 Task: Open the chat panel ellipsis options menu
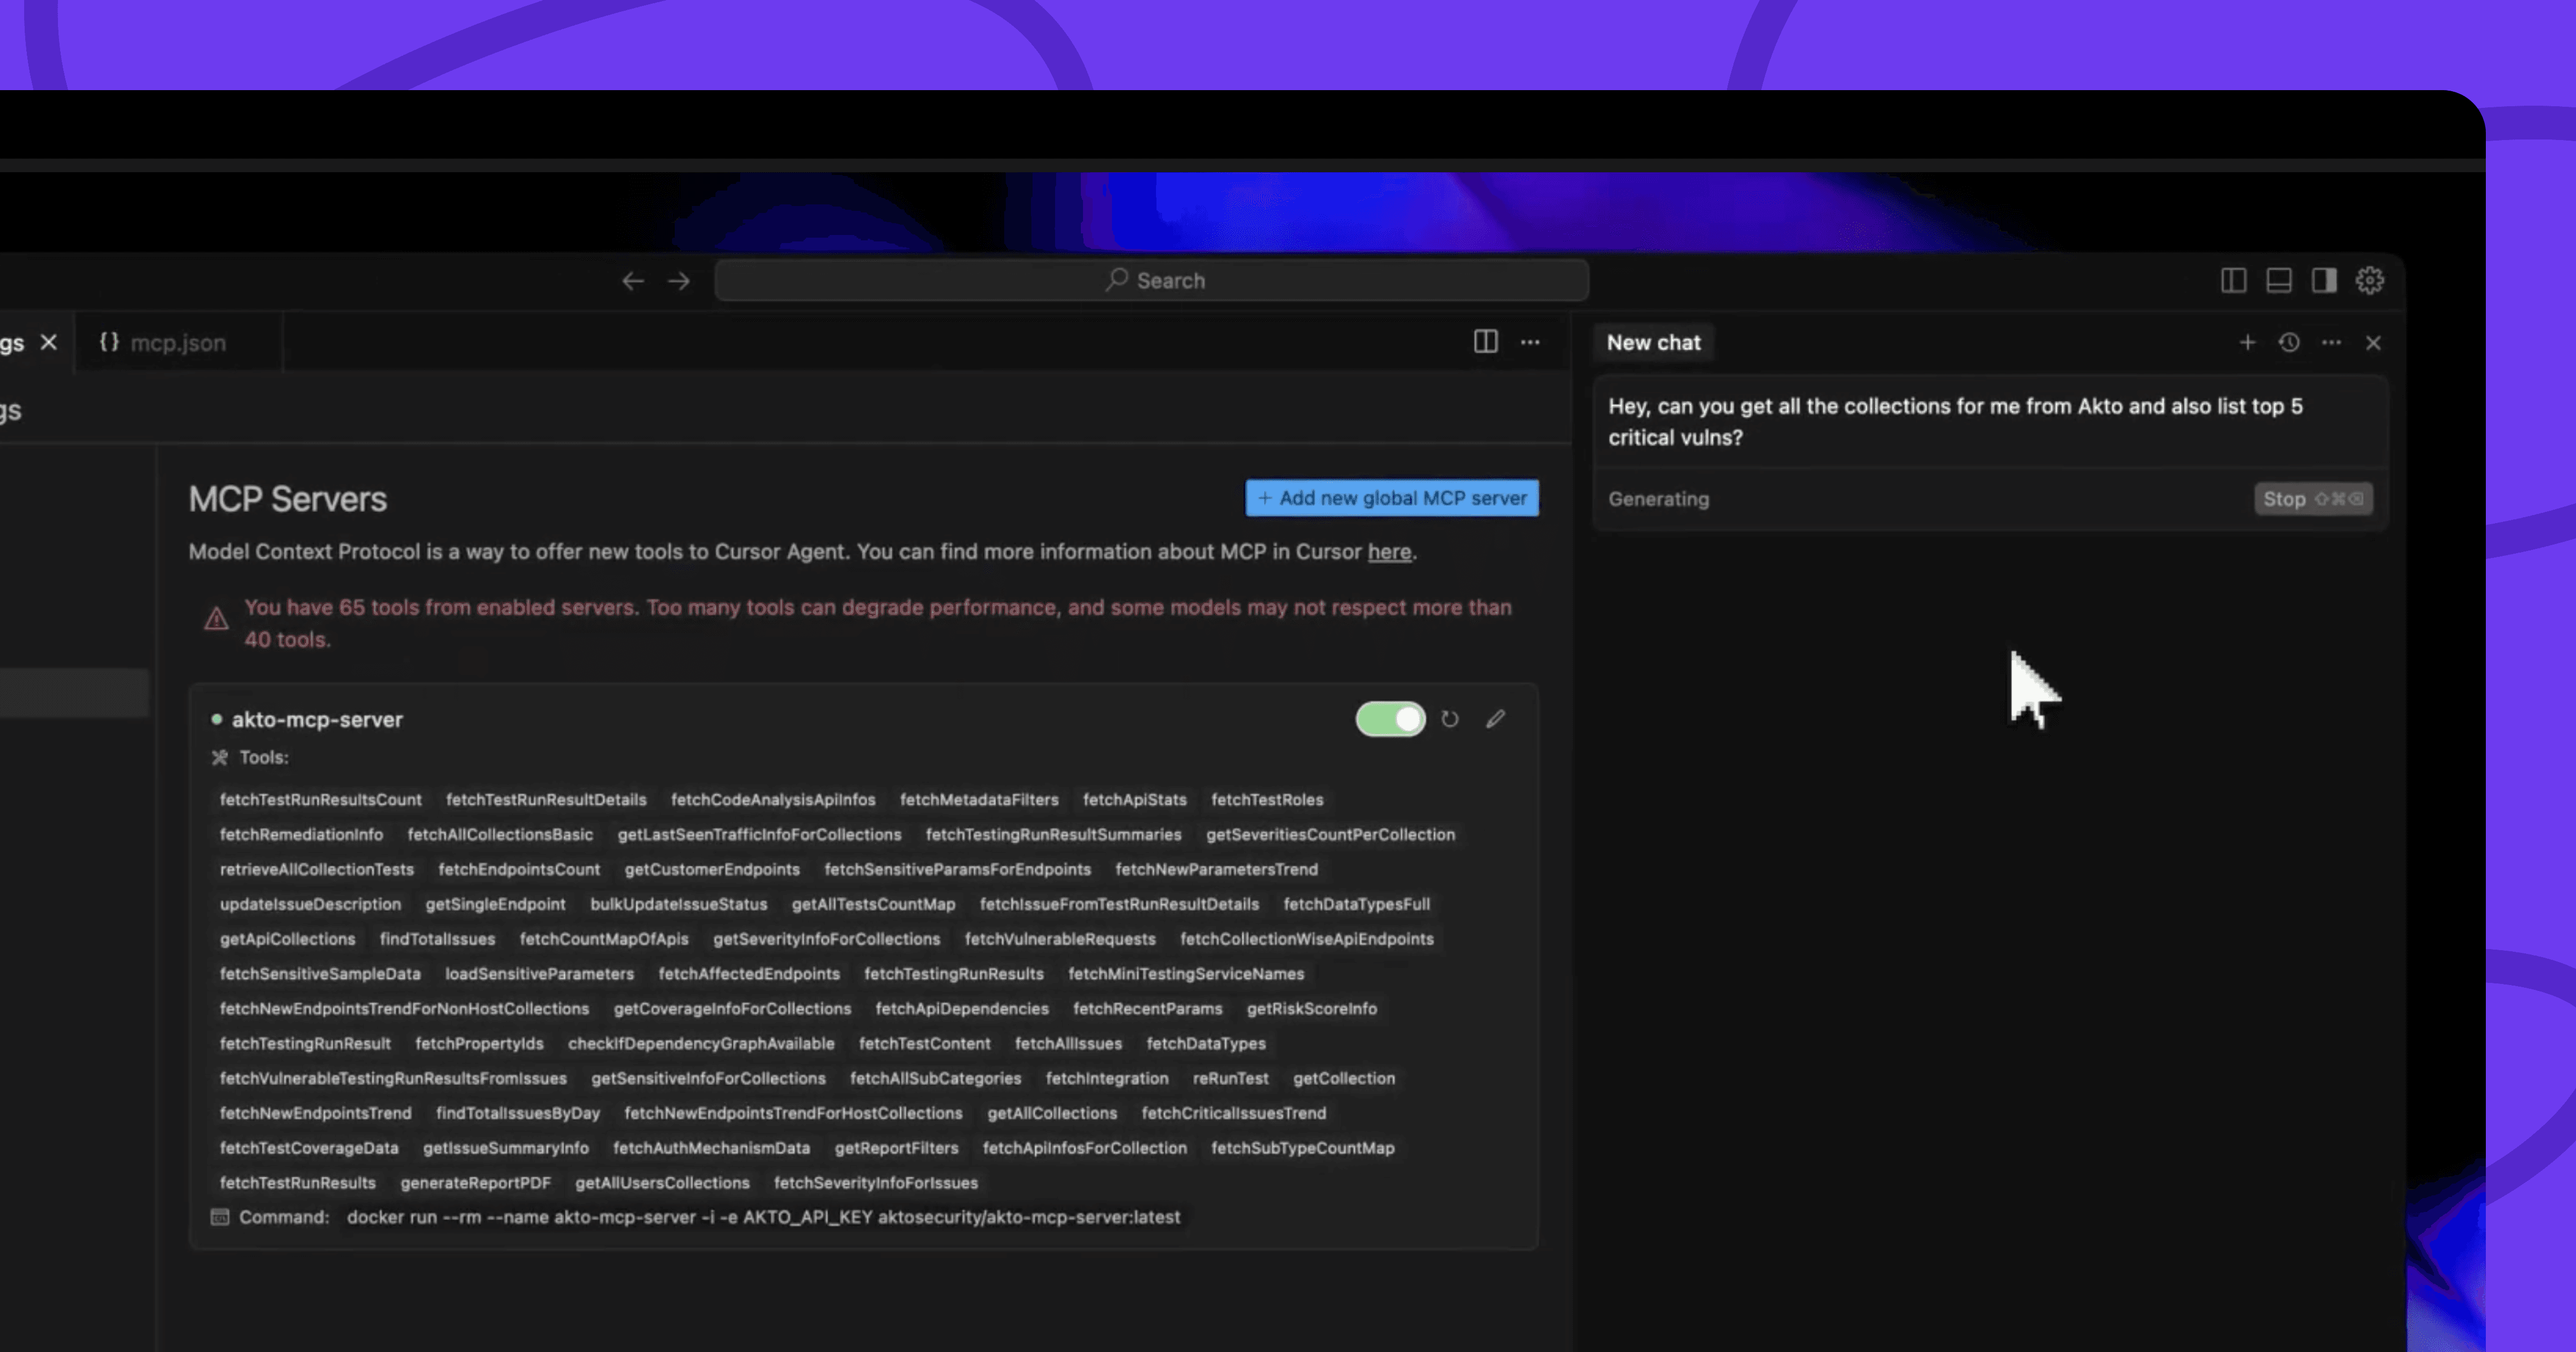pos(2331,343)
